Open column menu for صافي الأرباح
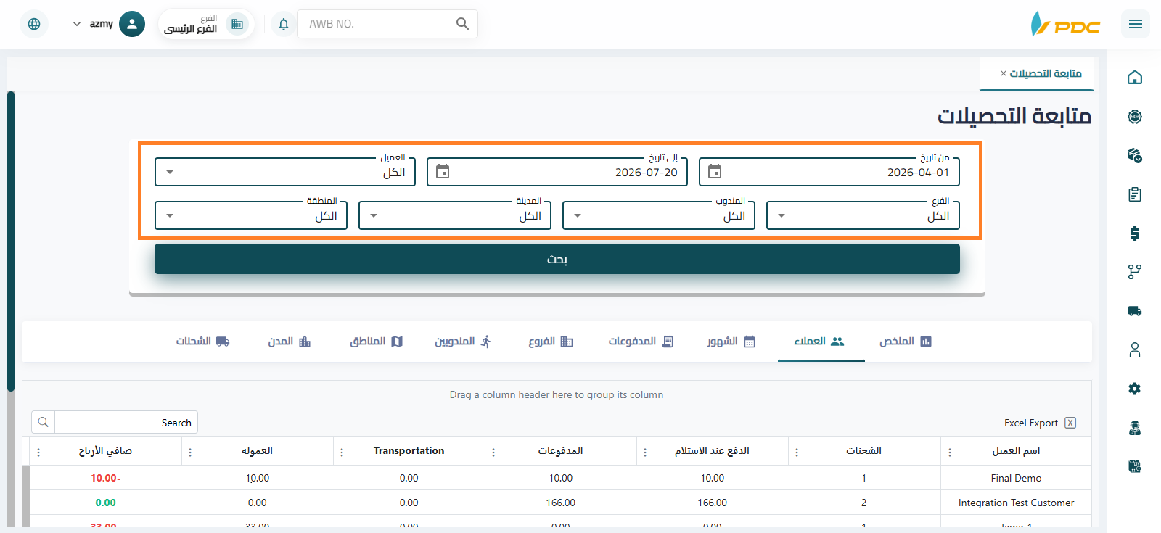The image size is (1161, 533). (38, 452)
